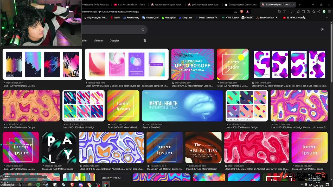Select the Videolar search category
The width and height of the screenshot is (333, 187).
click(x=98, y=41)
